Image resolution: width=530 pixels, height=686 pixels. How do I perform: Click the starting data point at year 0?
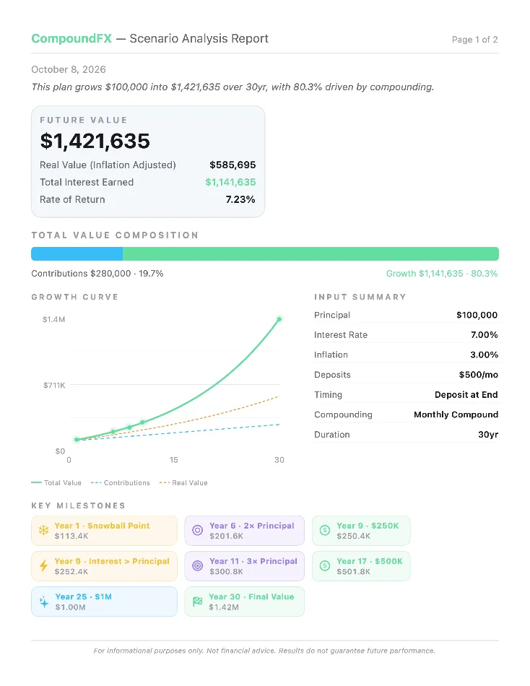[x=77, y=440]
